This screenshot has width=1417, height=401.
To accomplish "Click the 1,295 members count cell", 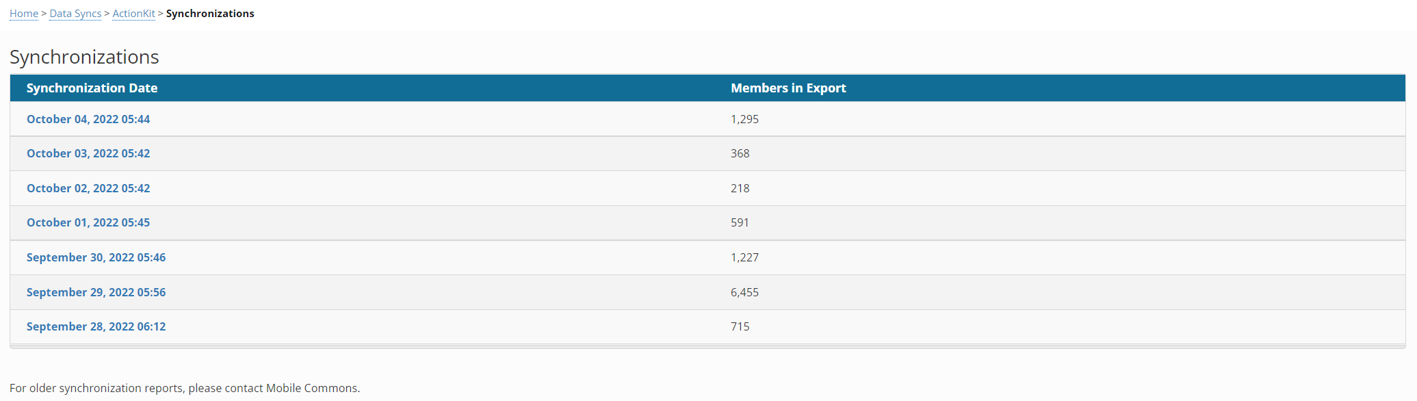I will (x=744, y=119).
